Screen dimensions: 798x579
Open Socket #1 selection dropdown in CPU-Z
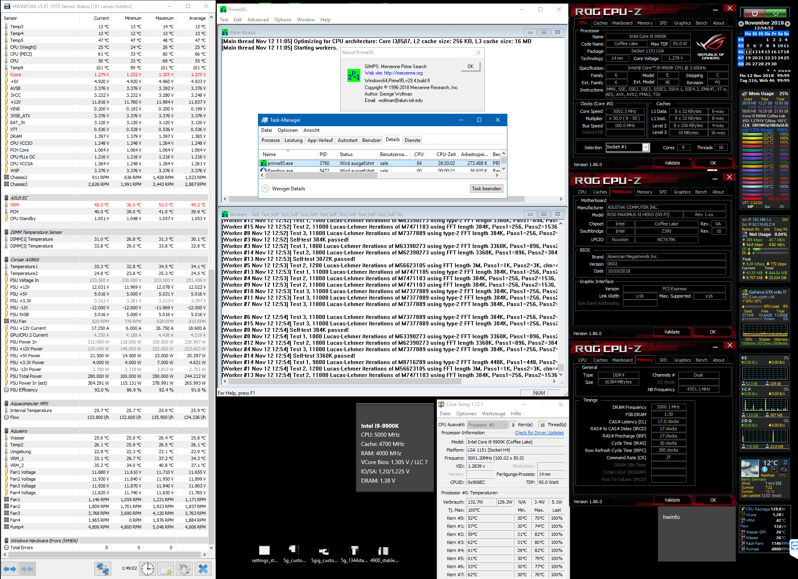pyautogui.click(x=646, y=148)
